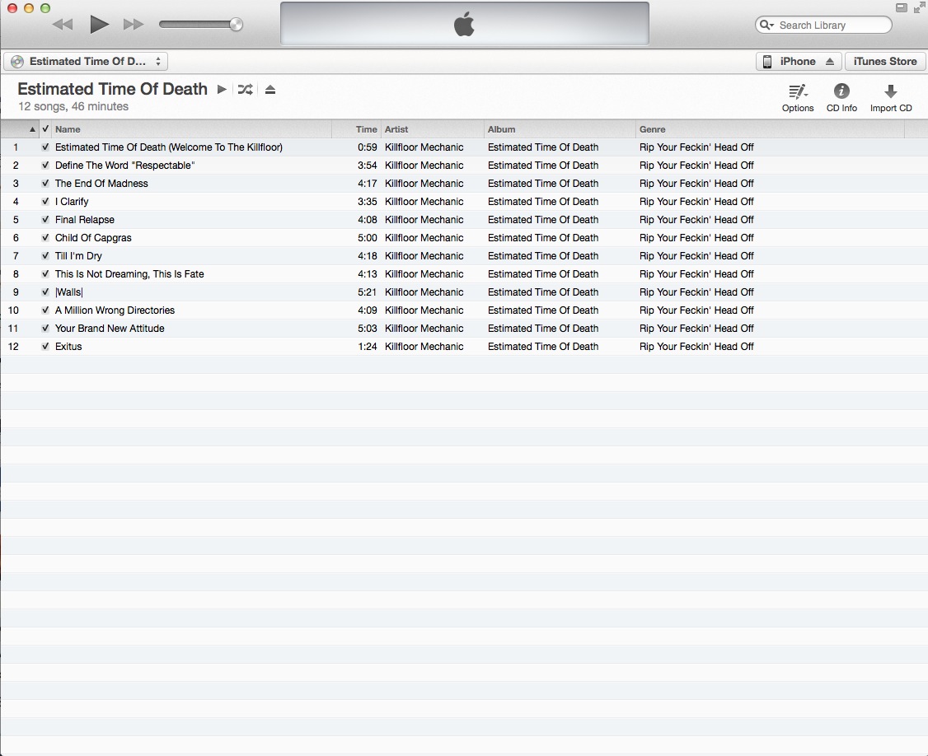The width and height of the screenshot is (928, 756).
Task: Select track name Exitus
Action: (x=68, y=347)
